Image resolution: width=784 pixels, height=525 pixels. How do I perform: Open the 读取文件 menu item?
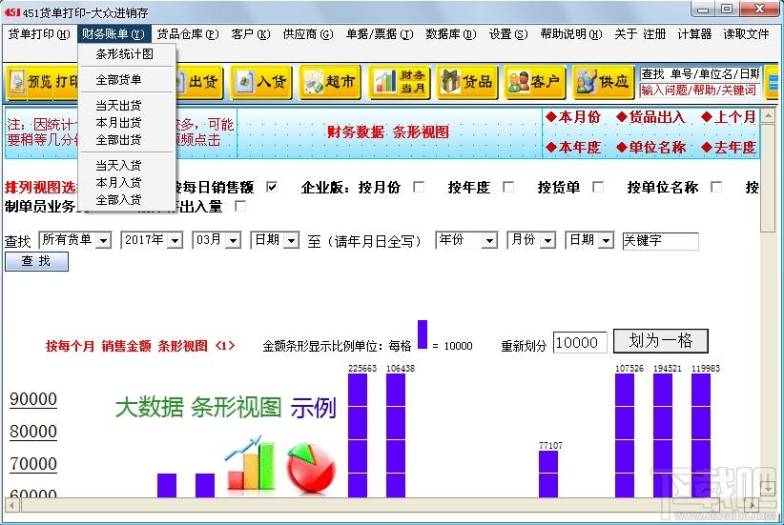pyautogui.click(x=746, y=34)
